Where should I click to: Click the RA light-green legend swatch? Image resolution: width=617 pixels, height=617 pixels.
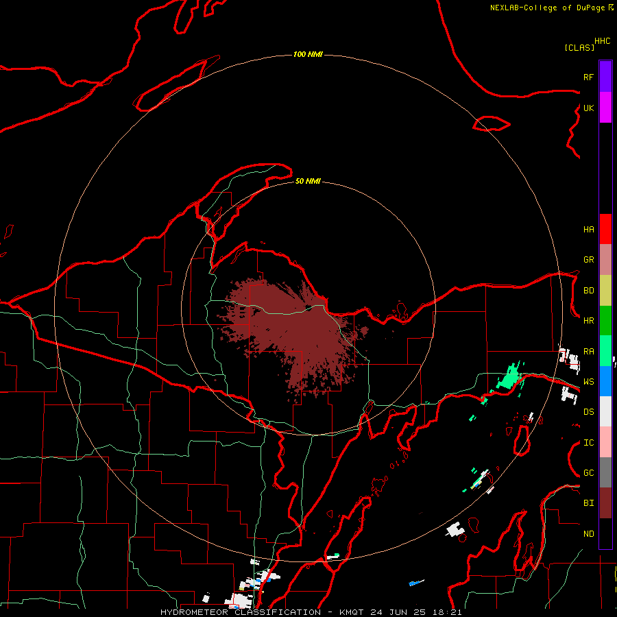(605, 351)
